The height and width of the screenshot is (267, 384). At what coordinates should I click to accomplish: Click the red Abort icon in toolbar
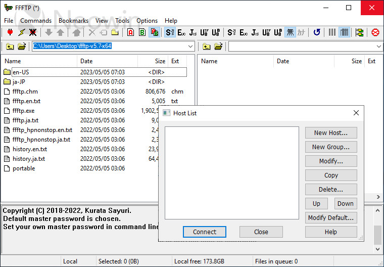375,32
